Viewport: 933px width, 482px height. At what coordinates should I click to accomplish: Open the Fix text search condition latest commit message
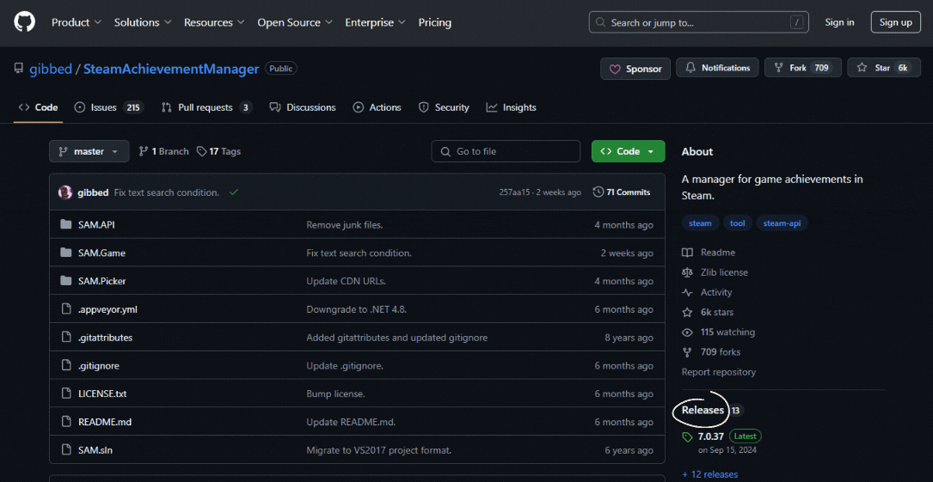tap(167, 192)
